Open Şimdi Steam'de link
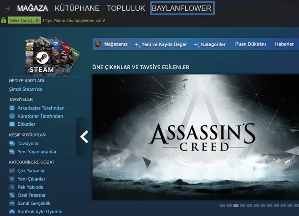This screenshot has width=299, height=216. coord(26,89)
